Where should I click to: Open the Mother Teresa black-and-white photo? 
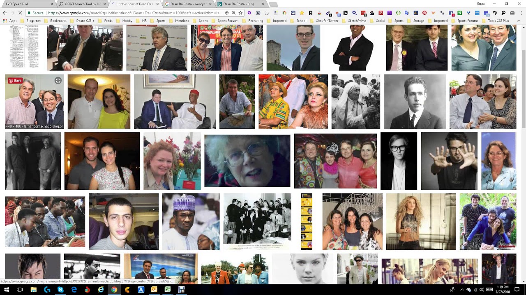click(x=355, y=101)
